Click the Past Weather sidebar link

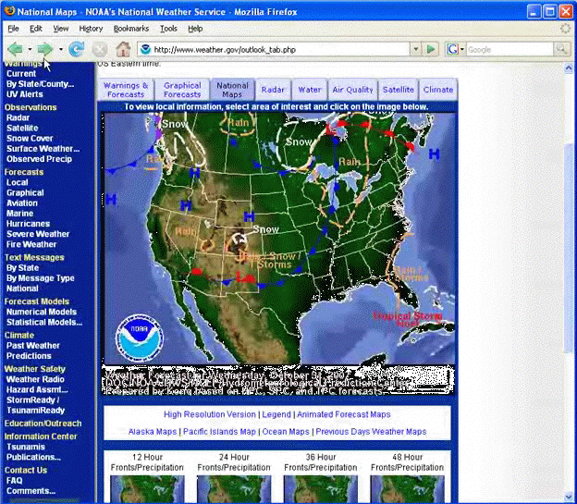33,345
